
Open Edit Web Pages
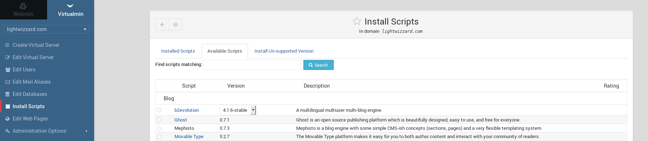click(x=30, y=119)
